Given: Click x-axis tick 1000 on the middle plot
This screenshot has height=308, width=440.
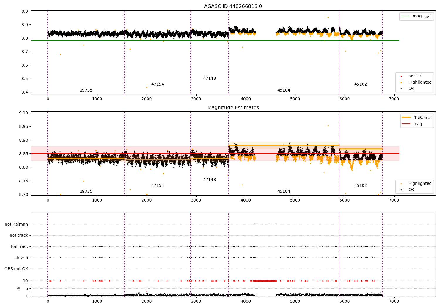Looking at the screenshot, I should [97, 200].
